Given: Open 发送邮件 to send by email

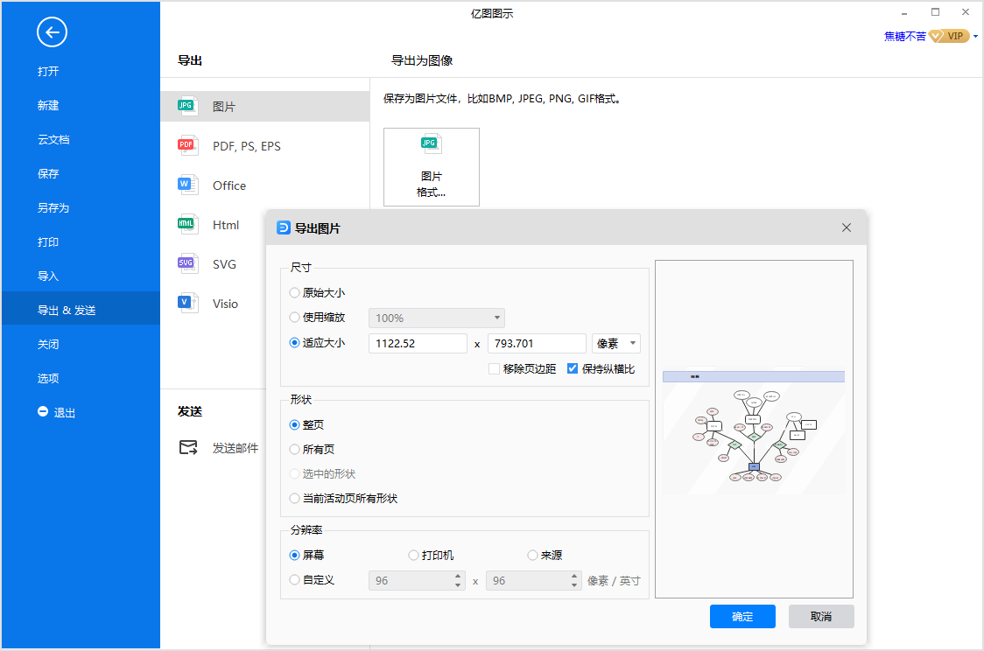Looking at the screenshot, I should (x=236, y=446).
